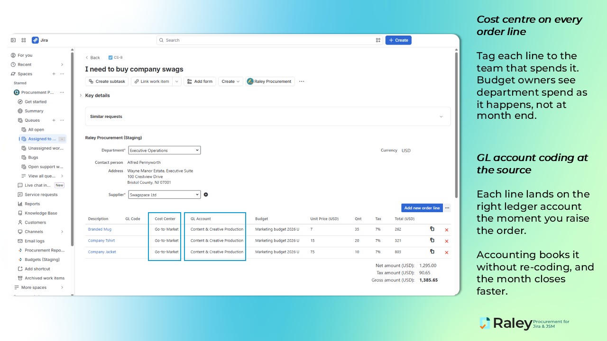The height and width of the screenshot is (341, 607).
Task: Click Add shortcut
Action: click(37, 269)
